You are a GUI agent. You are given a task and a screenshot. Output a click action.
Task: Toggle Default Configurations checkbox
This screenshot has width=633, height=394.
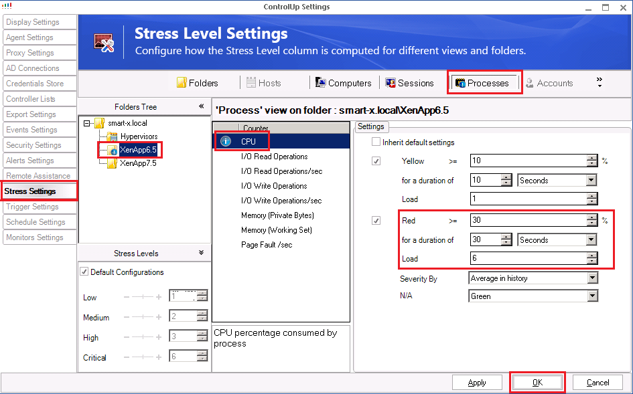coord(84,272)
